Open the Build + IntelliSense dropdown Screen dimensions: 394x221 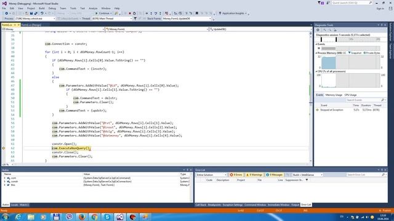point(307,174)
